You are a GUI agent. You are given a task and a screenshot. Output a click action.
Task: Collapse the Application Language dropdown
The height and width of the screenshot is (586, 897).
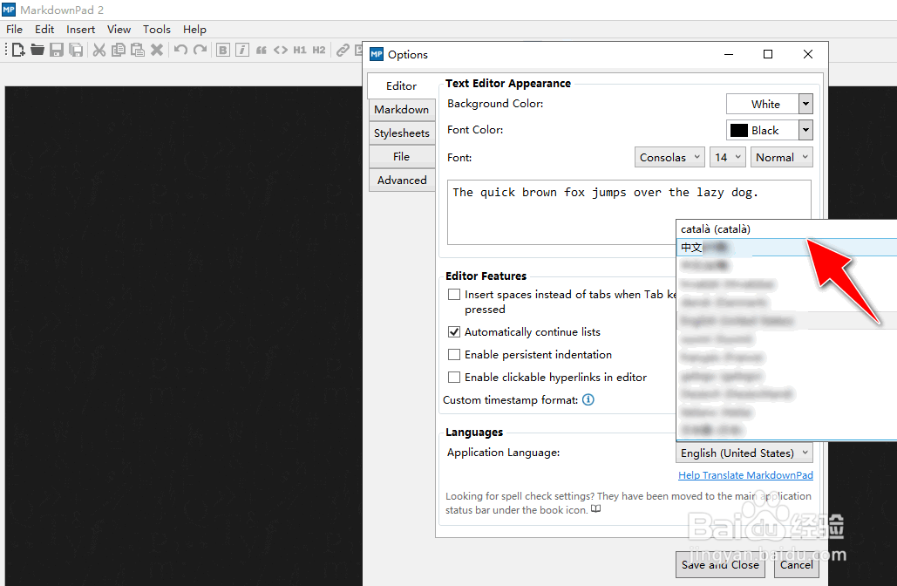(744, 453)
